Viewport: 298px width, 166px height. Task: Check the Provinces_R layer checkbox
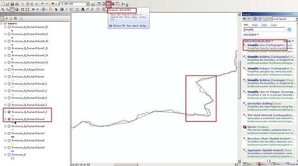click(9, 155)
